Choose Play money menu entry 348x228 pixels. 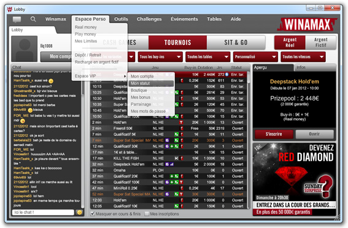pyautogui.click(x=85, y=34)
